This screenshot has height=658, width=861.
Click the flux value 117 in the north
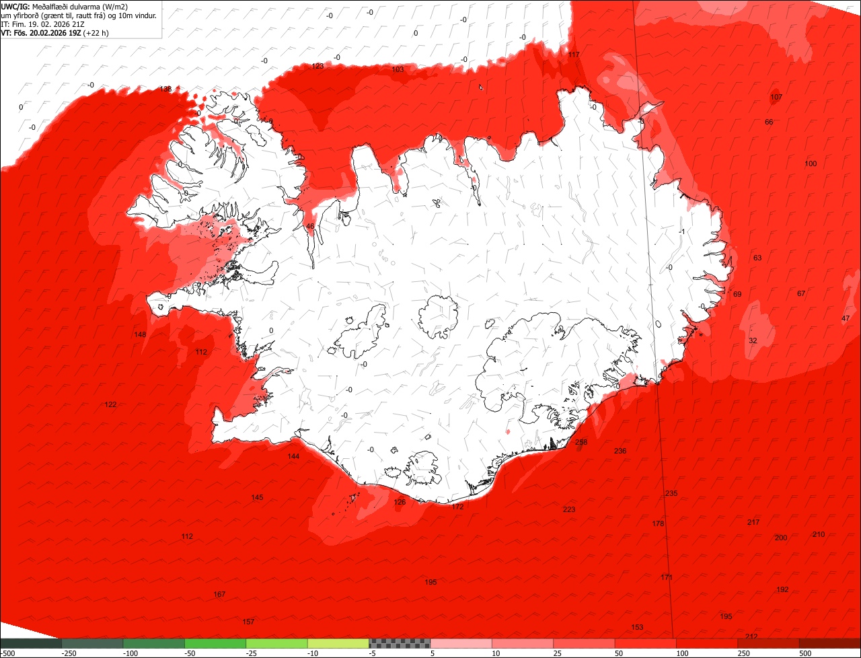click(573, 54)
